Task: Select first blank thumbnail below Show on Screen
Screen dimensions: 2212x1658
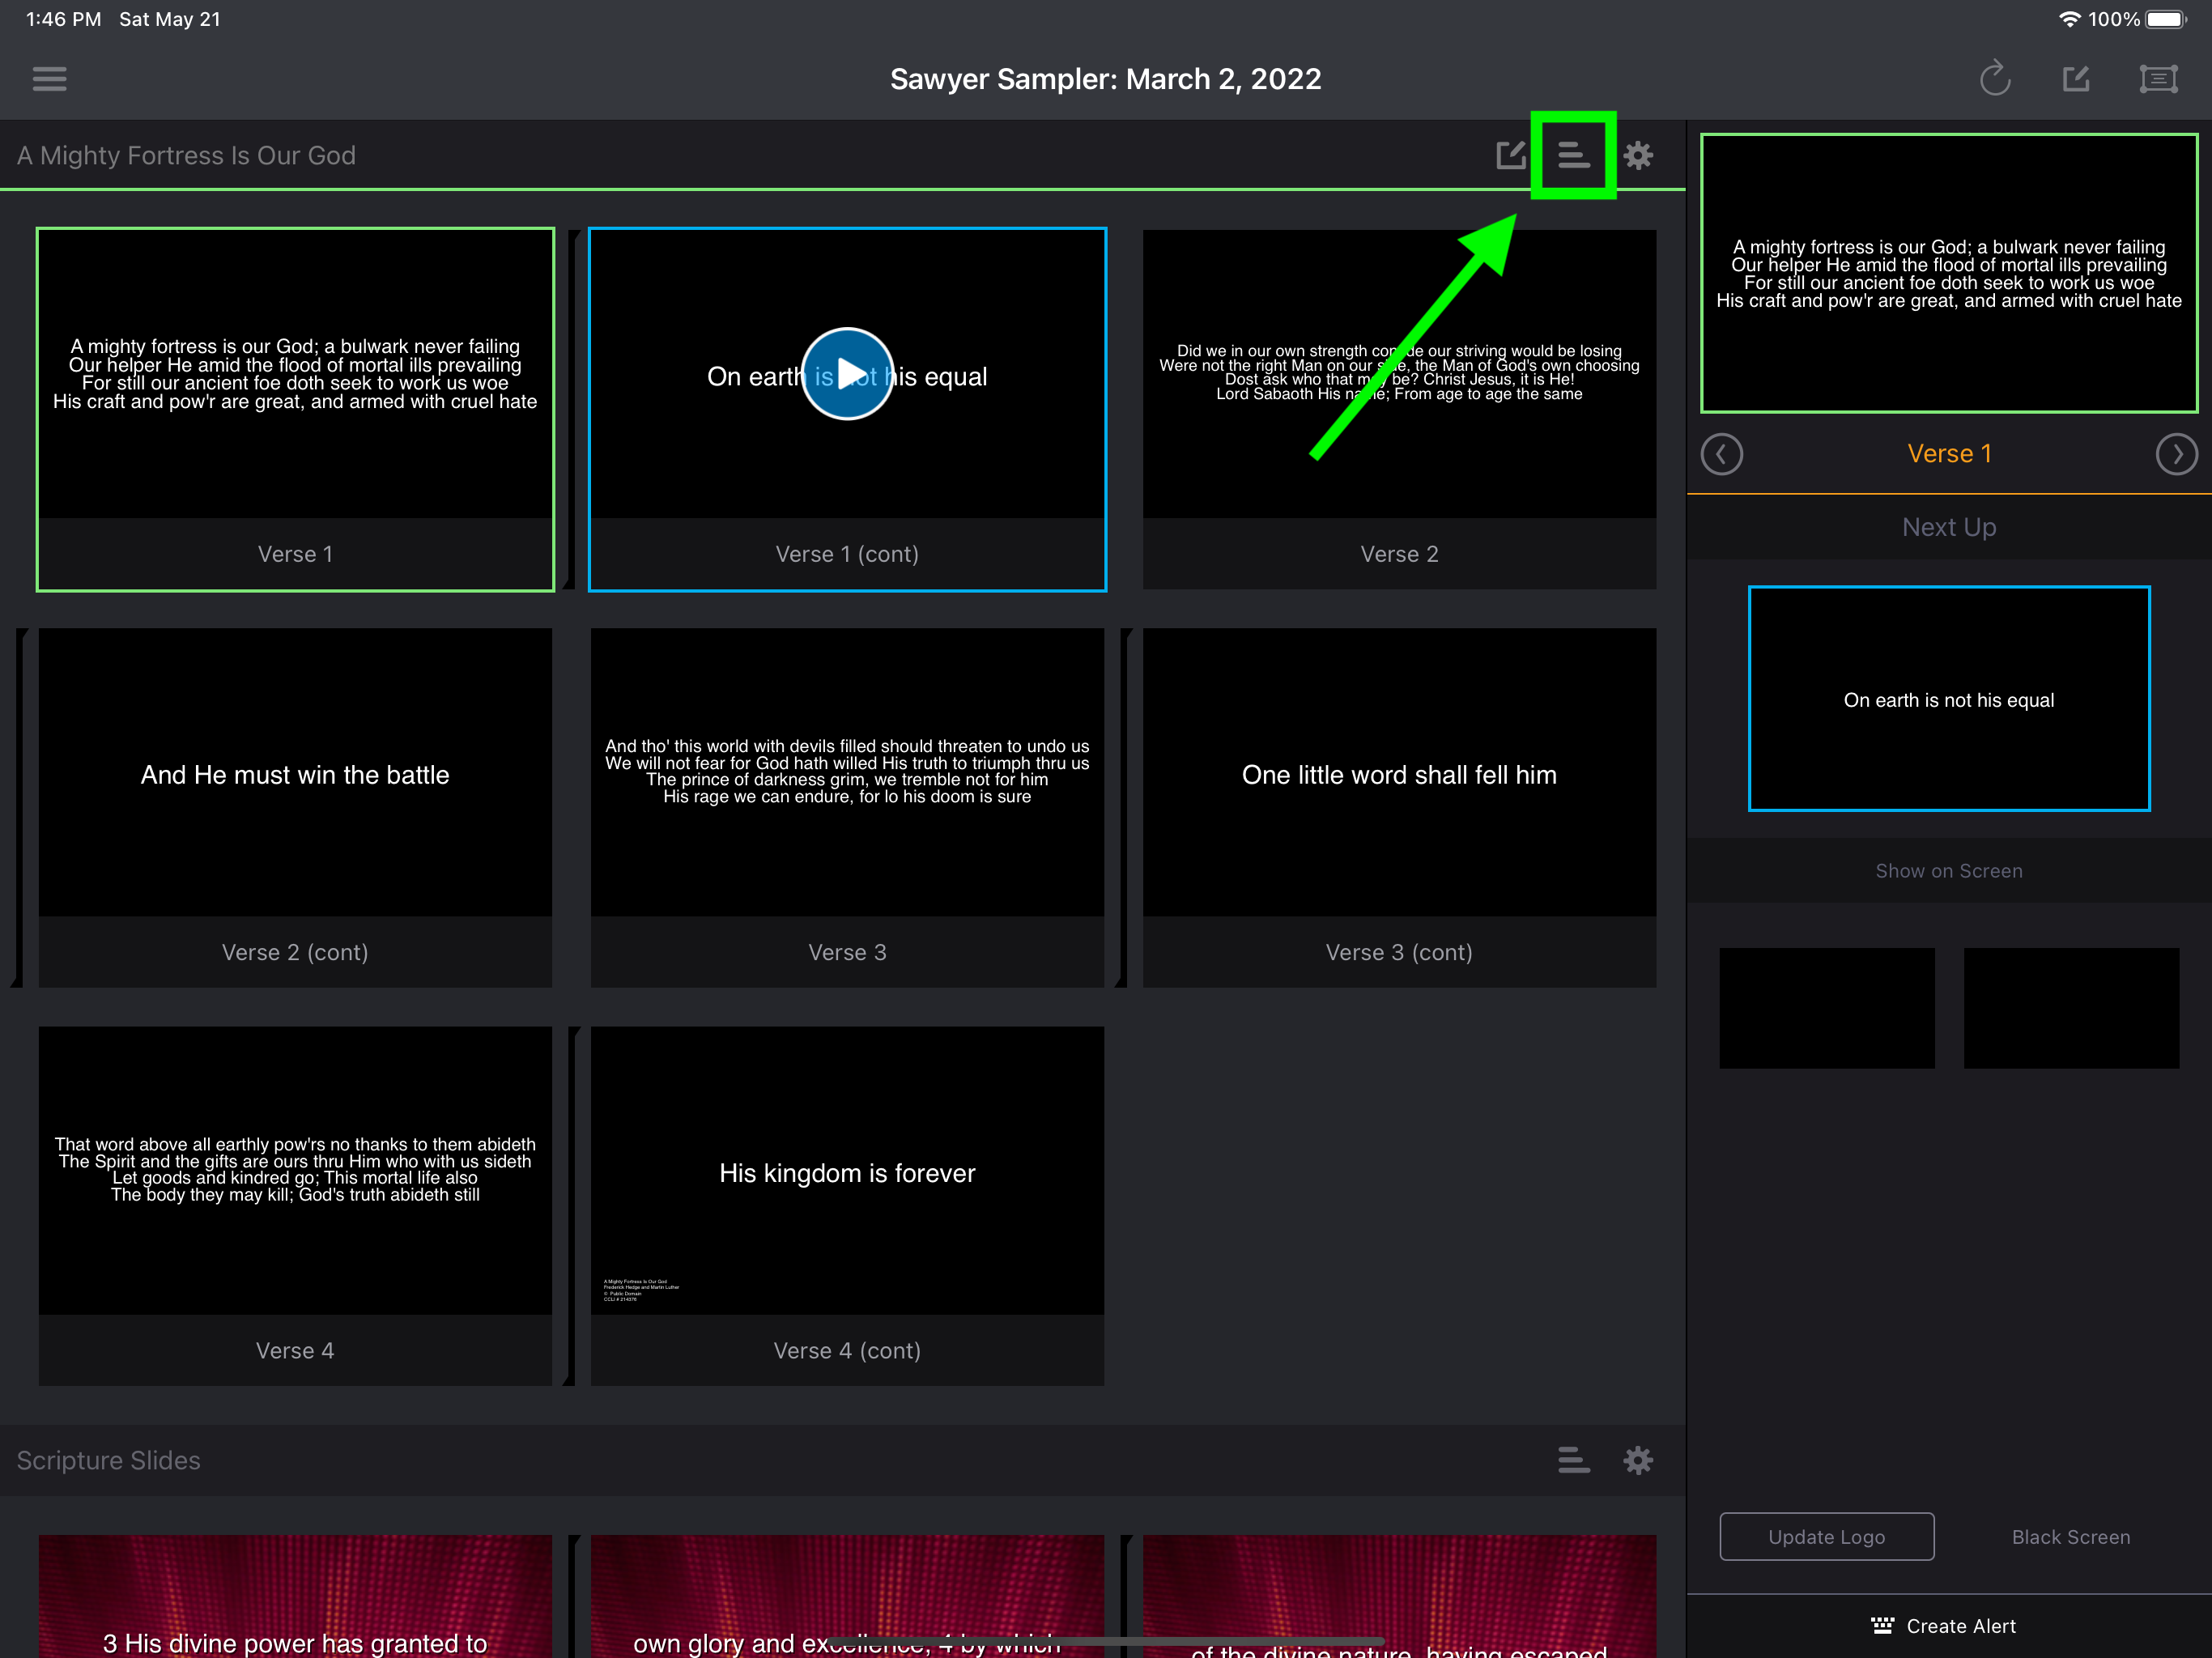Action: (1826, 1008)
